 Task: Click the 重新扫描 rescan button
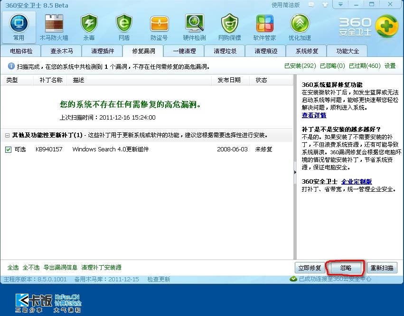pyautogui.click(x=382, y=268)
